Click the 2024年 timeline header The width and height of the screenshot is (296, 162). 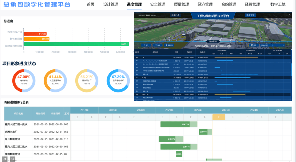point(254,110)
